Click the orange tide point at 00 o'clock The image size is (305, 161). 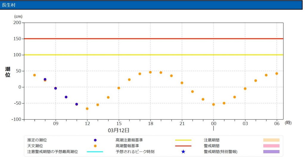pyautogui.click(x=214, y=104)
